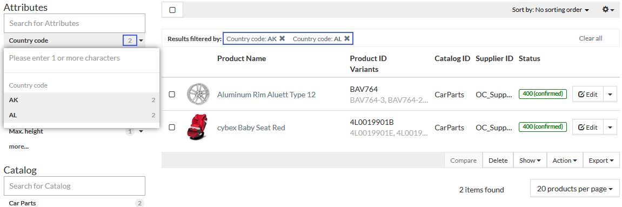This screenshot has width=622, height=207.
Task: Check the Aluminum Rim row checkbox
Action: tap(172, 95)
